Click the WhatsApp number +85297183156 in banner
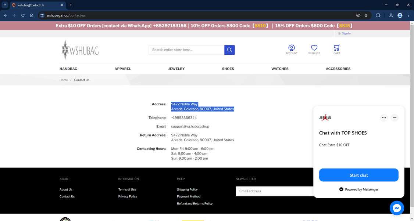Screen dimensions: 414x221 point(170,26)
